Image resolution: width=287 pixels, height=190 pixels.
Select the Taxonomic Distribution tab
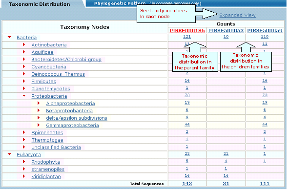click(x=39, y=4)
